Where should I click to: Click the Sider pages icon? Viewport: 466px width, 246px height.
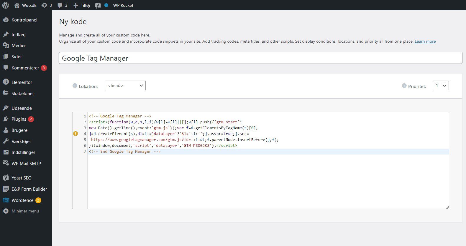click(6, 56)
